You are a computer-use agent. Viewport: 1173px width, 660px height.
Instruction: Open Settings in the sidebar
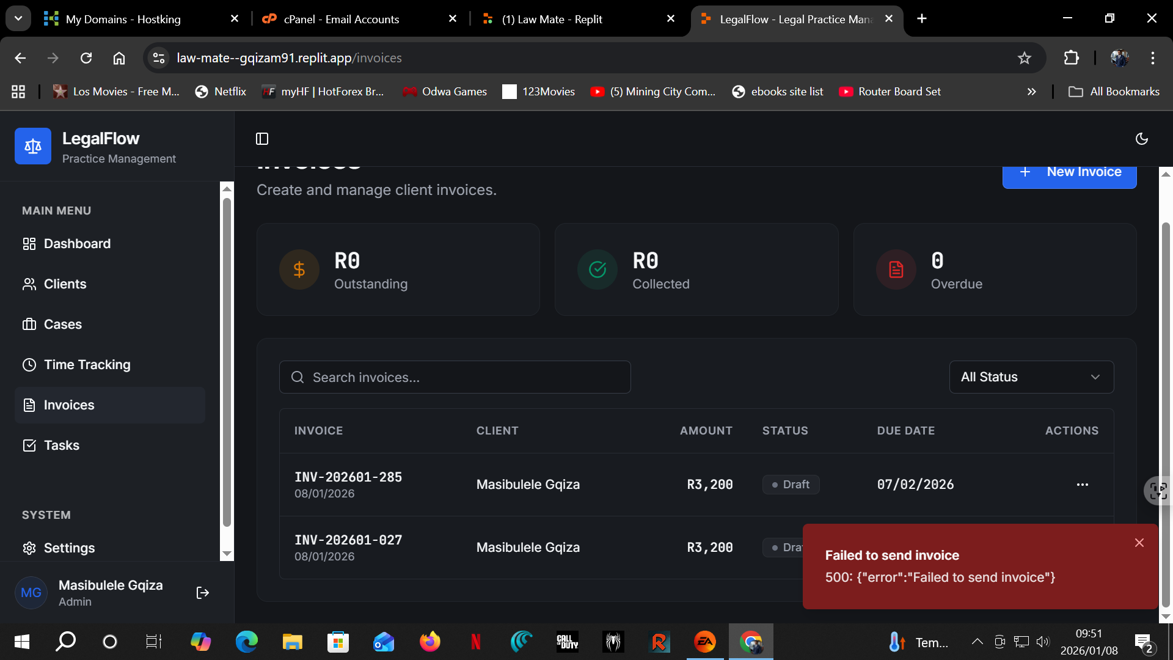(x=69, y=548)
